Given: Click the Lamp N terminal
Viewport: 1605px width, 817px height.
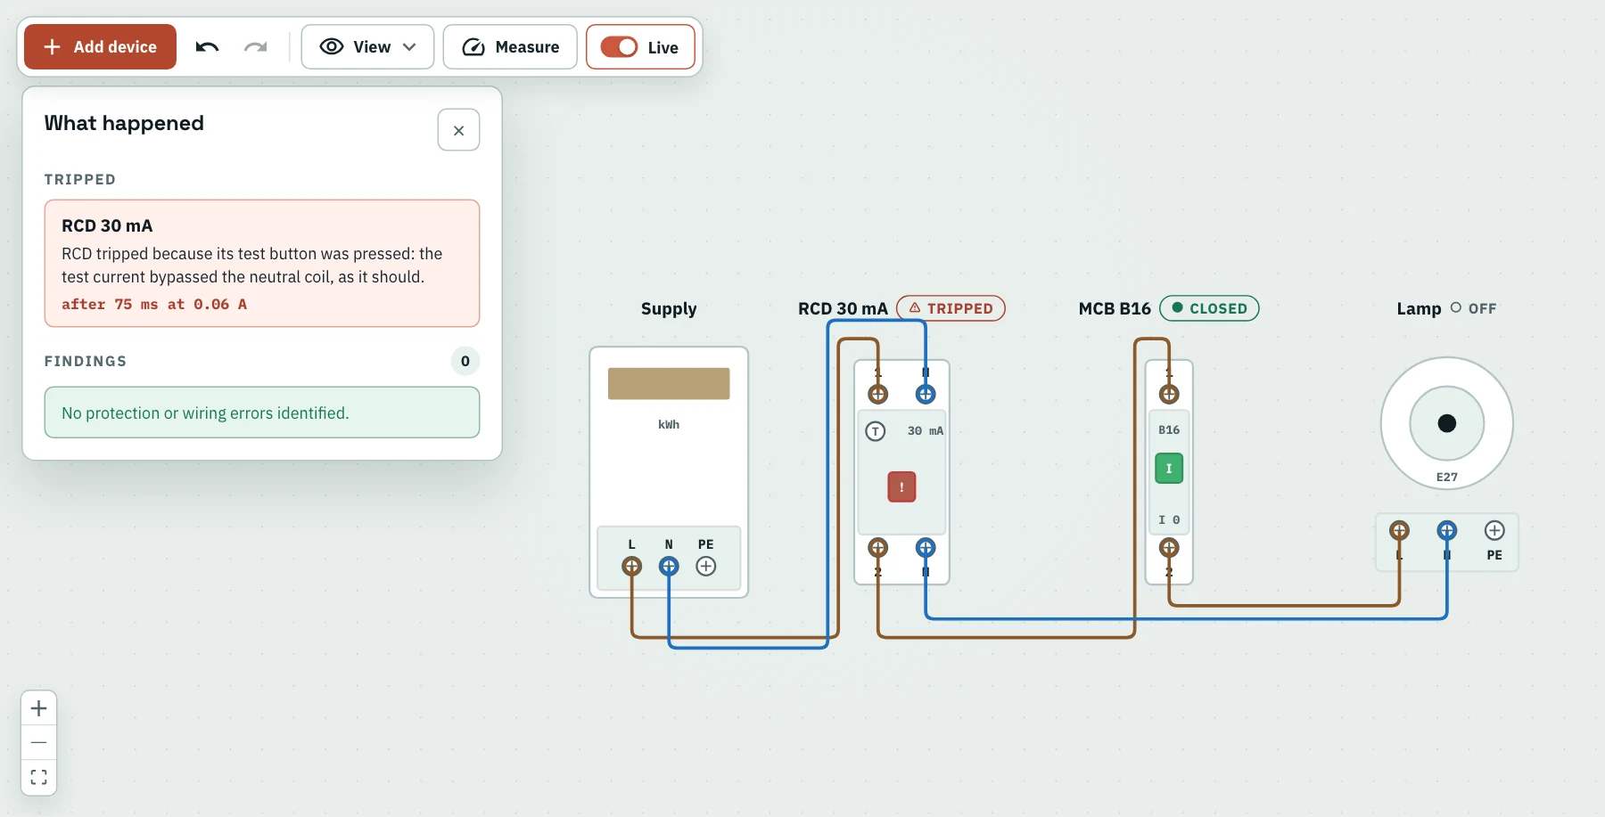Looking at the screenshot, I should tap(1446, 531).
